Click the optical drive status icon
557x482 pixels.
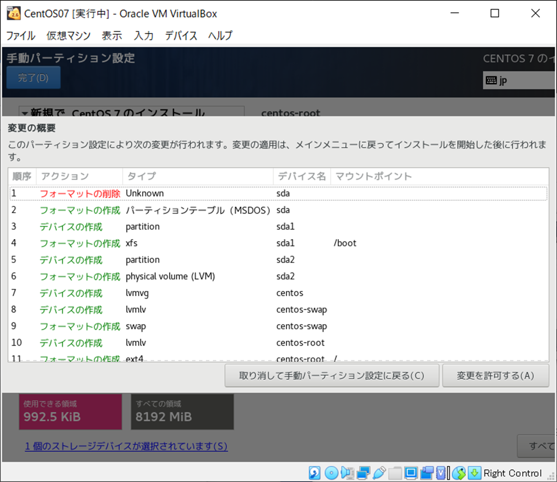point(331,473)
